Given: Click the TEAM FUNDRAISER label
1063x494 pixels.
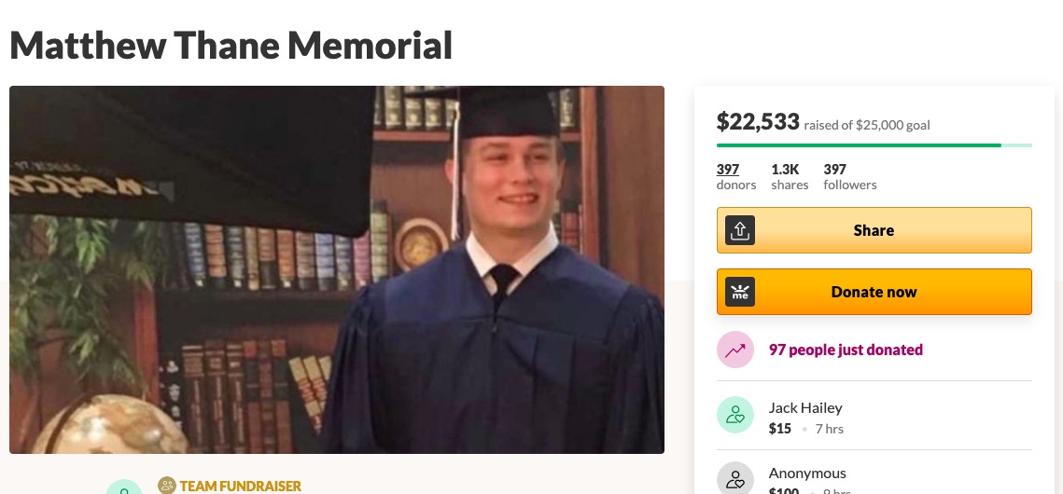Looking at the screenshot, I should [241, 486].
